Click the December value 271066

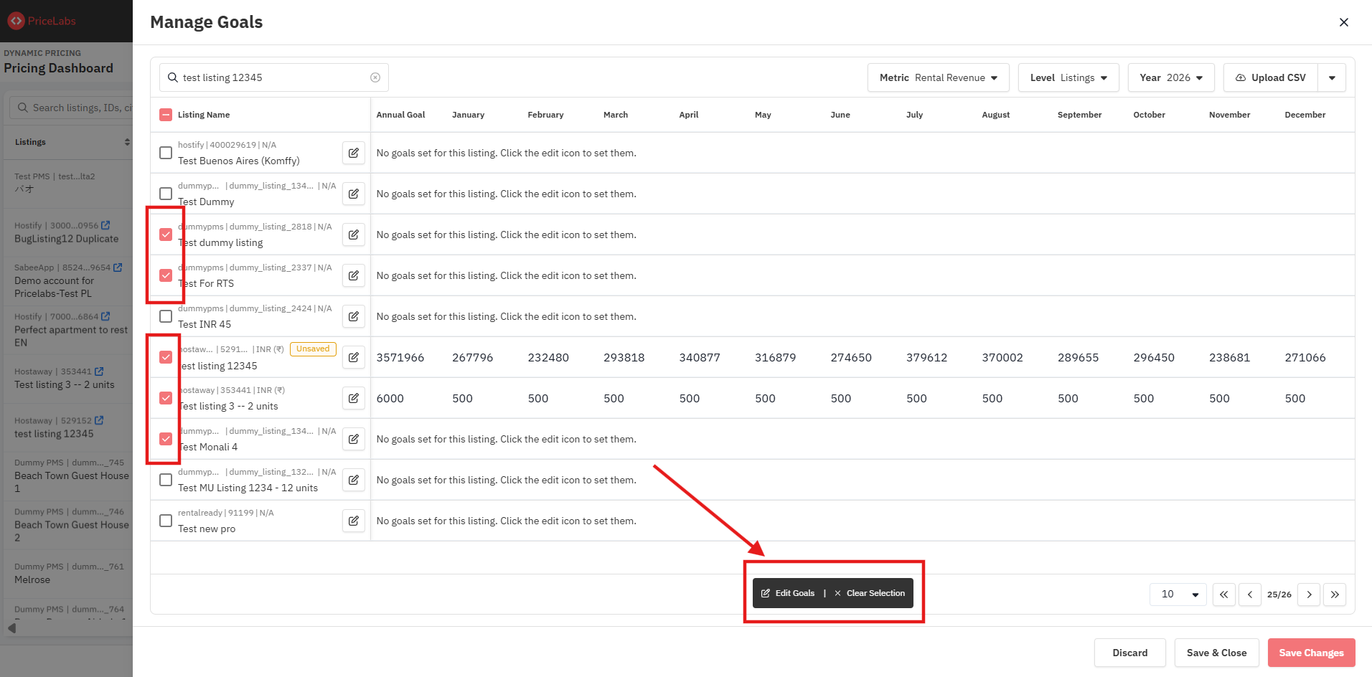point(1305,357)
